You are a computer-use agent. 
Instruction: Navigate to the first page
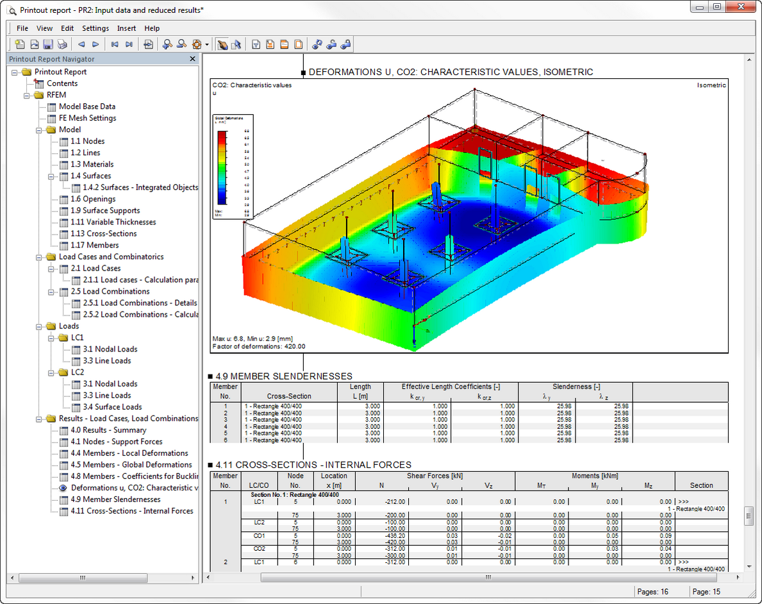(x=115, y=44)
